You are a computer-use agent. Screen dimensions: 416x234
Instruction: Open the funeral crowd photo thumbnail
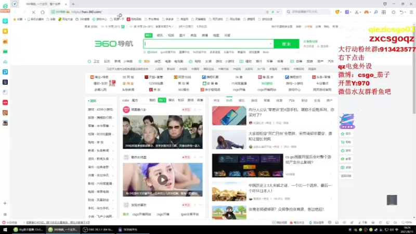click(x=163, y=132)
